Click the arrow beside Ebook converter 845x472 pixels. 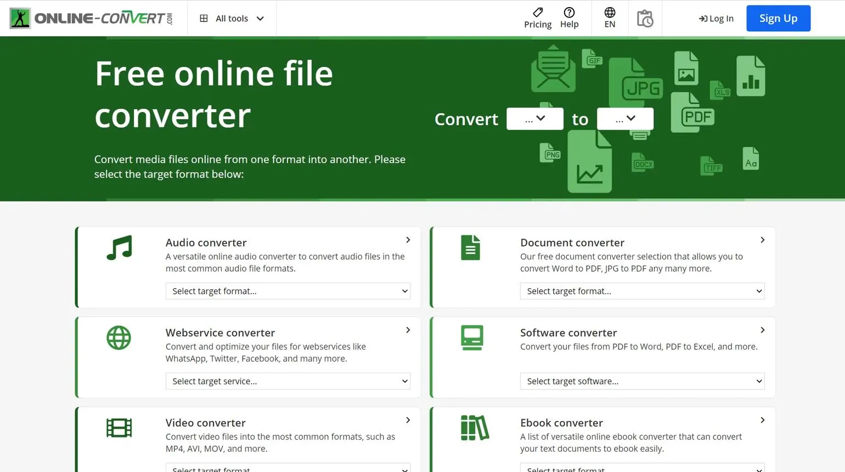[762, 420]
